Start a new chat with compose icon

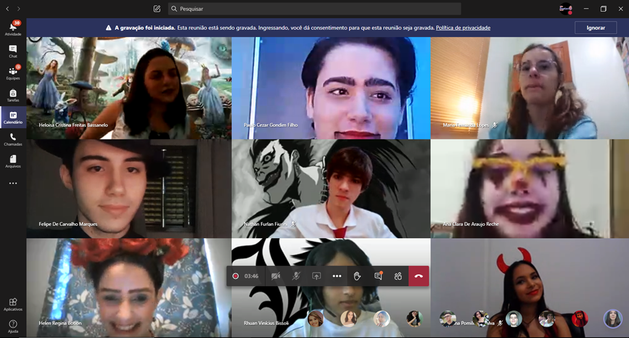tap(157, 9)
